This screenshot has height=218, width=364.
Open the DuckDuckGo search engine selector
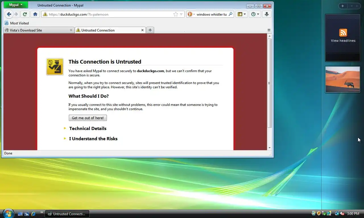point(191,14)
